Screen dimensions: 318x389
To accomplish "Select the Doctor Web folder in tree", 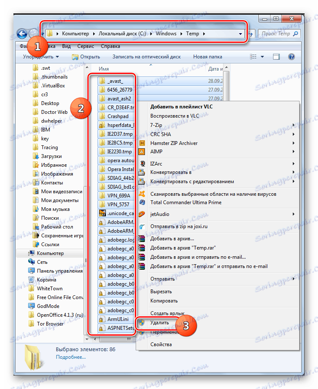I will [x=54, y=112].
